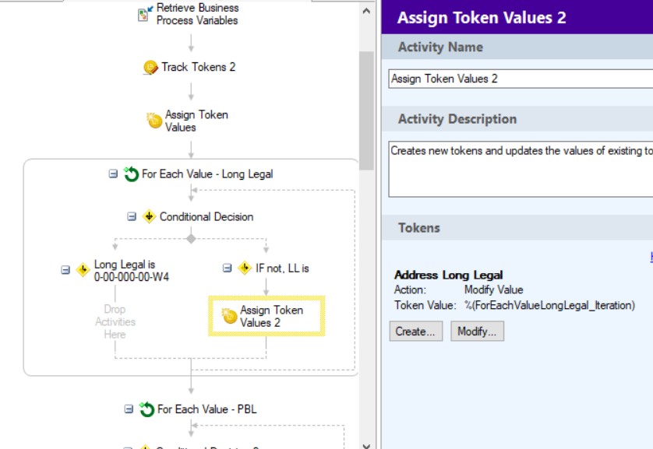Collapse the Long Legal is 0-00-000-00-W4 branch

click(65, 270)
